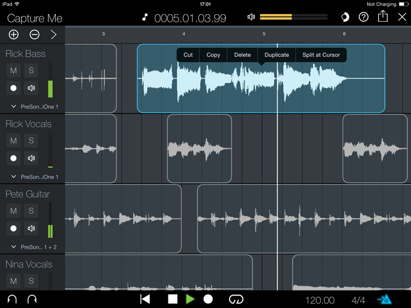Solo the Rick Vocals track

(31, 141)
